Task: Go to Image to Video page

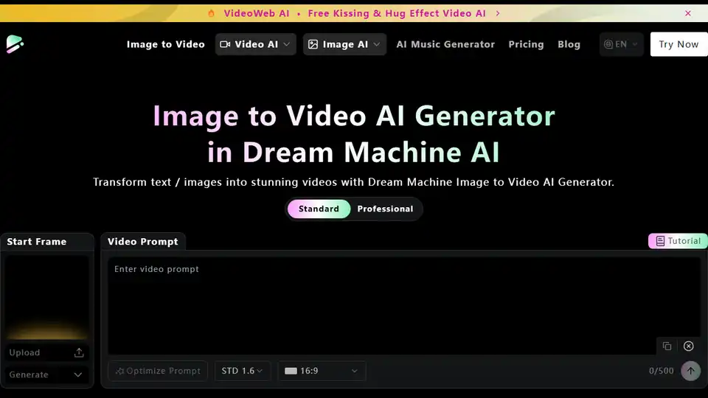Action: coord(166,44)
